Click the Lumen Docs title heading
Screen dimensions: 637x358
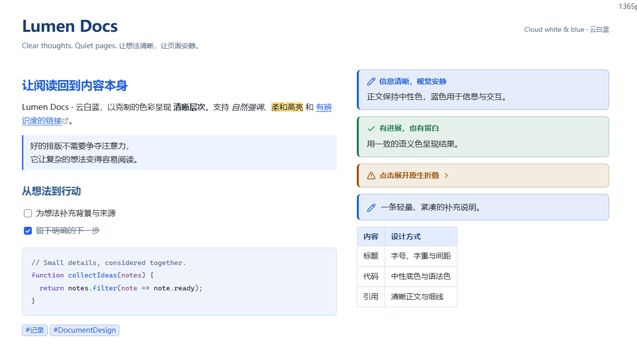point(70,26)
